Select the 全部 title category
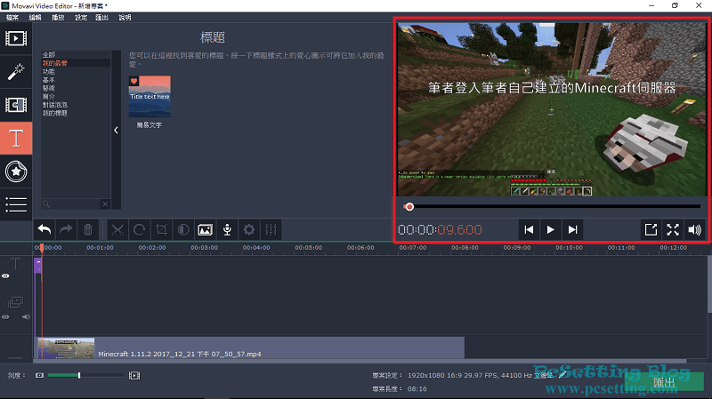Viewport: 712px width, 399px height. click(x=49, y=55)
